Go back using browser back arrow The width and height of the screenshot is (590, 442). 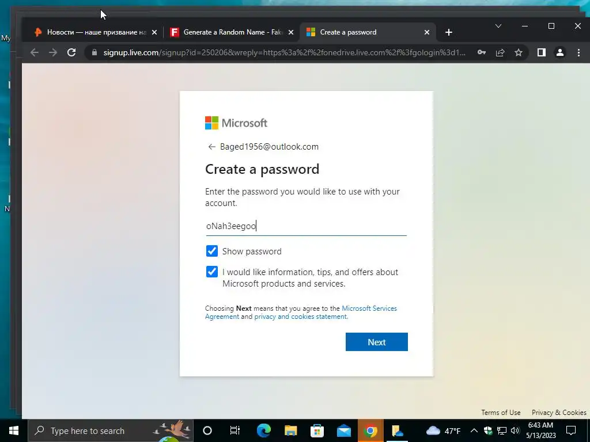(x=34, y=52)
